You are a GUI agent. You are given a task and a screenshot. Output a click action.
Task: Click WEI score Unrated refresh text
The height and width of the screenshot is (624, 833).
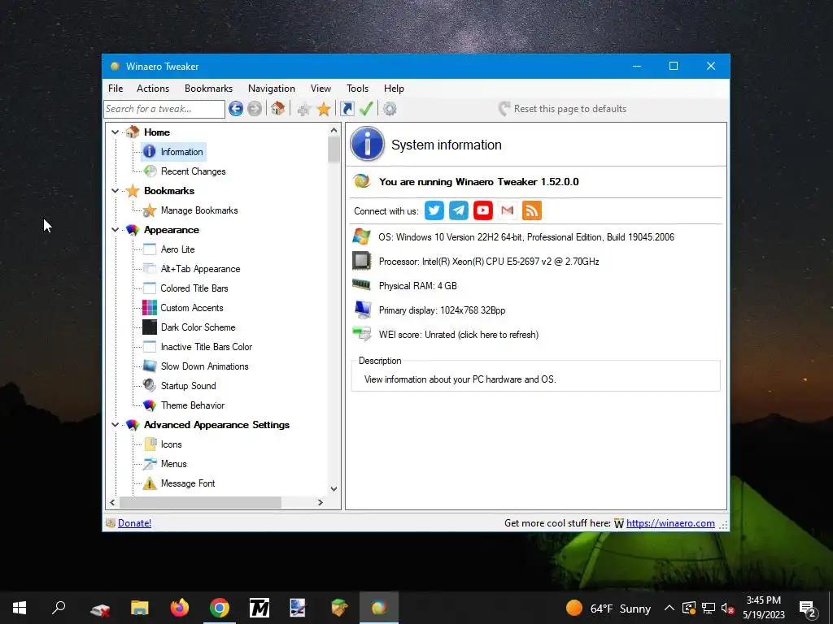459,335
